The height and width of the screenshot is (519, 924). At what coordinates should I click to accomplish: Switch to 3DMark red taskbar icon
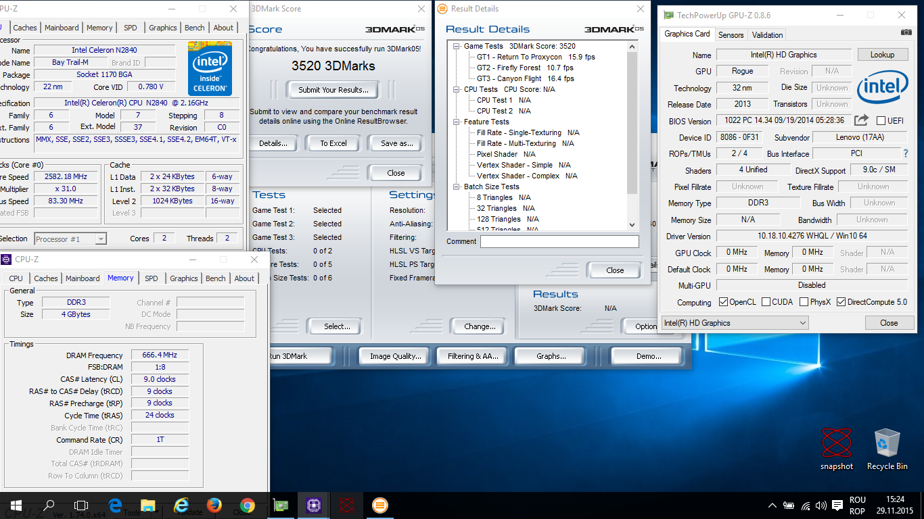tap(346, 505)
